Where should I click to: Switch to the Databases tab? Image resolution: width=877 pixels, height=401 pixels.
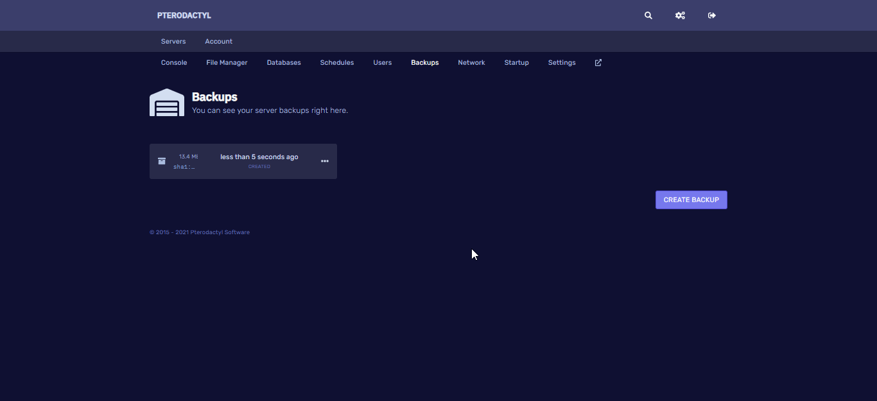(x=284, y=63)
